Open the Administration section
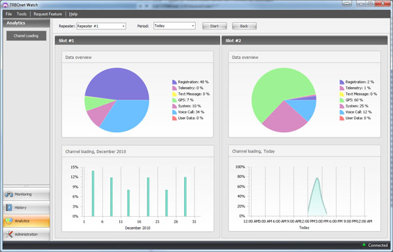393x252 pixels. 27,234
